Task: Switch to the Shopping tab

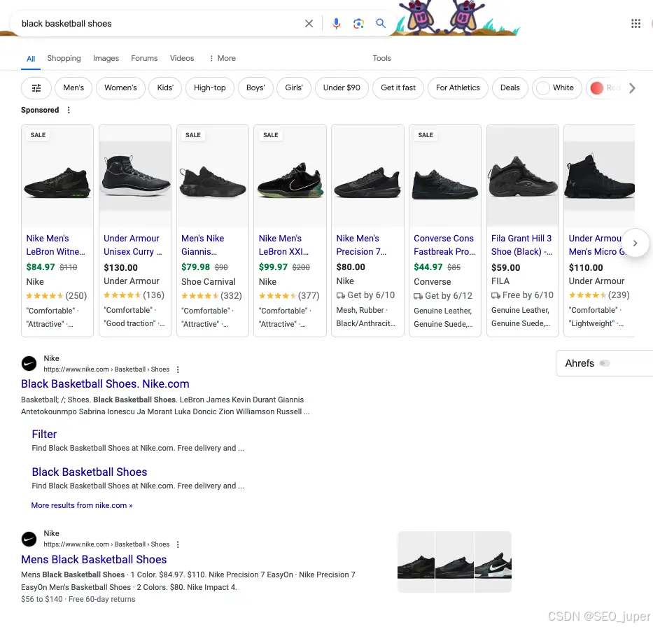Action: [64, 58]
